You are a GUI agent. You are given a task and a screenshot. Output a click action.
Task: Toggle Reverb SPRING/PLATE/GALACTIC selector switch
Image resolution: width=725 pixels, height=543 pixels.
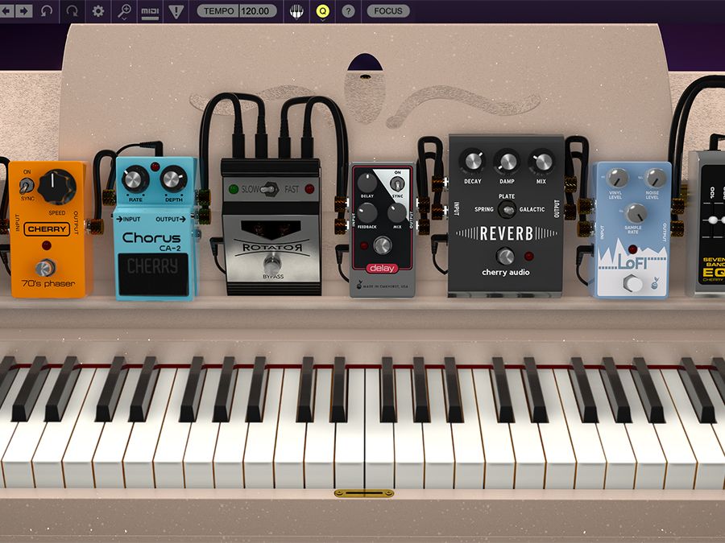click(x=507, y=210)
